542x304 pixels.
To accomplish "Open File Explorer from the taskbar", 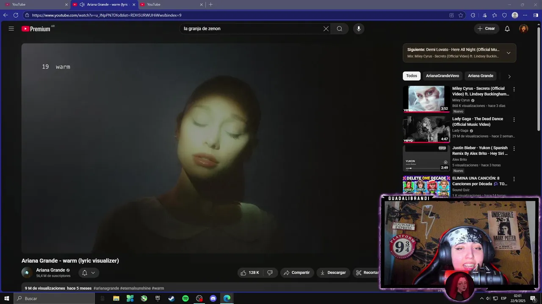I will [116, 299].
